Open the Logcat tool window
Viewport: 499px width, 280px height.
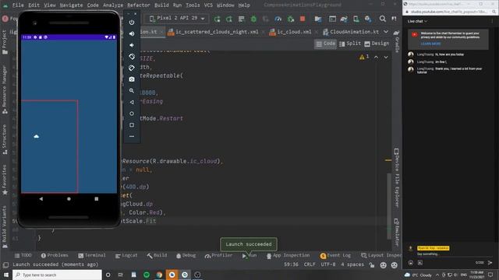[x=126, y=255]
